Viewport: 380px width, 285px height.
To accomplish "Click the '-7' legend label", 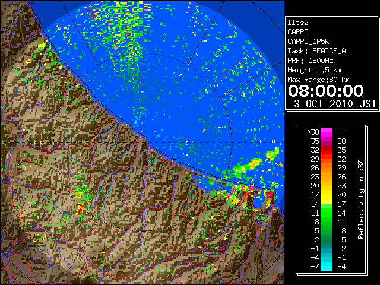I will coord(315,267).
